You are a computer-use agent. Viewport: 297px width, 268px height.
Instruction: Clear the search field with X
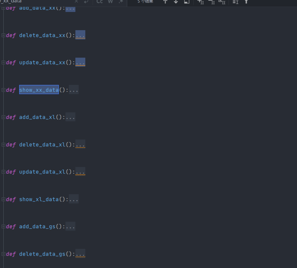pos(76,2)
